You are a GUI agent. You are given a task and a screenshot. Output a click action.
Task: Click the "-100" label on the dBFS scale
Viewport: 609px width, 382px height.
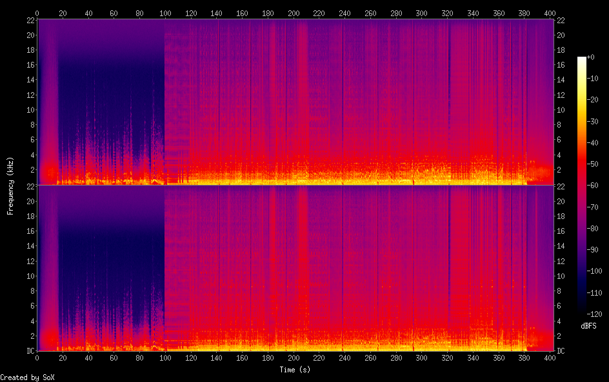pos(594,271)
